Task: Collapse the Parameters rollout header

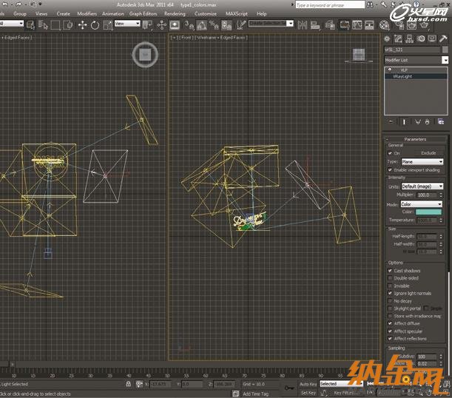Action: tap(415, 139)
